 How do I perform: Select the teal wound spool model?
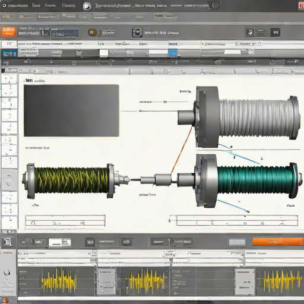click(248, 181)
